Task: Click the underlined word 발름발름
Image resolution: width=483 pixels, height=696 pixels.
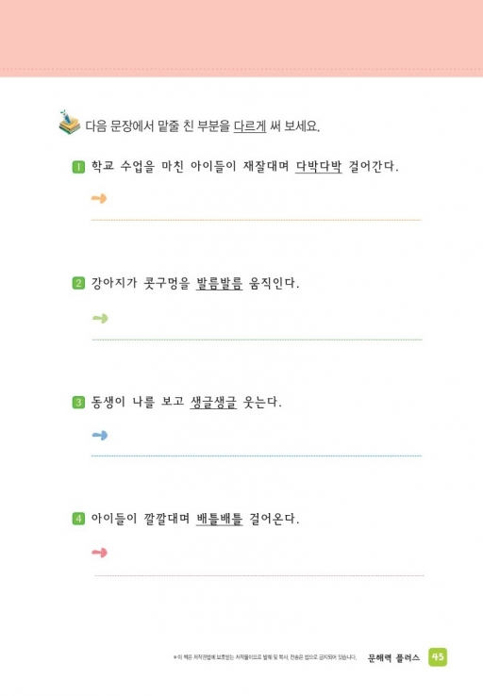Action: [x=219, y=283]
